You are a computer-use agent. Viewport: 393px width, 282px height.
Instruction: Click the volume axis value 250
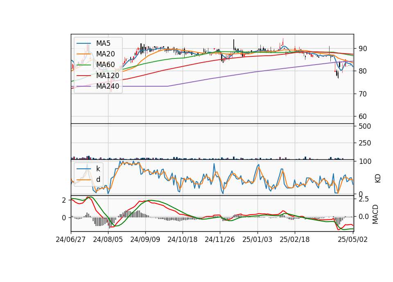(x=365, y=143)
